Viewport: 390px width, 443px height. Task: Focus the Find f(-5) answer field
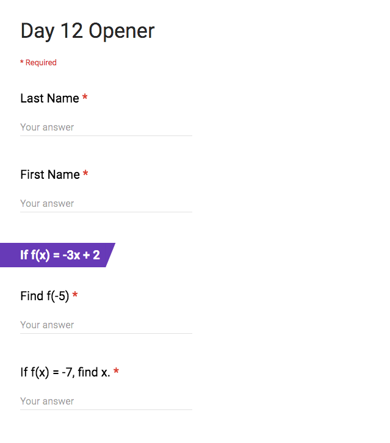point(106,325)
